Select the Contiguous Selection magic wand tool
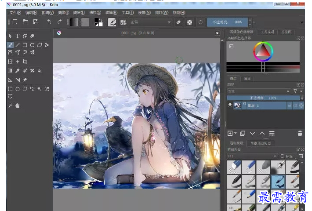This screenshot has width=312, height=211. (40, 89)
